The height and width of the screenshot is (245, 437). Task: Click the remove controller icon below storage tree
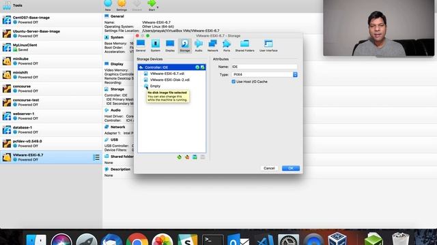(187, 157)
